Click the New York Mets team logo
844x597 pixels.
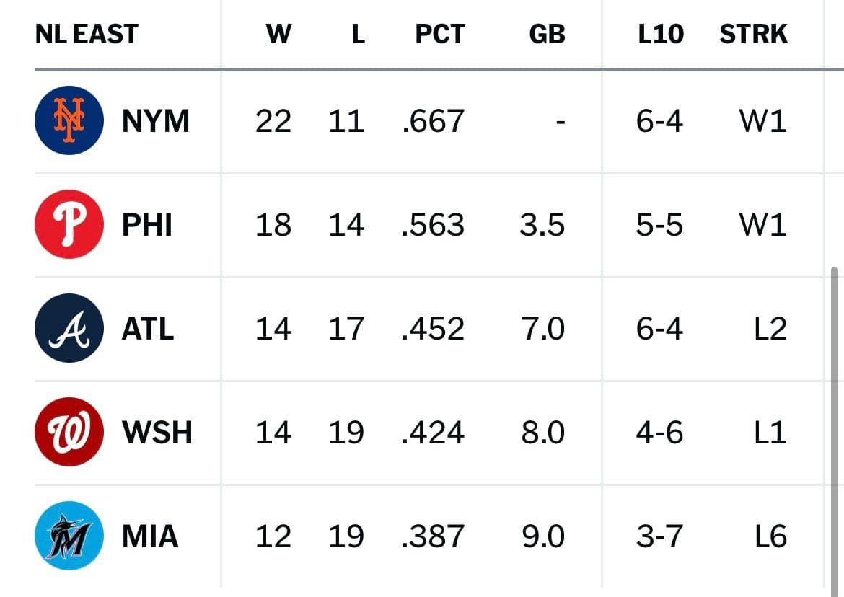[x=69, y=120]
